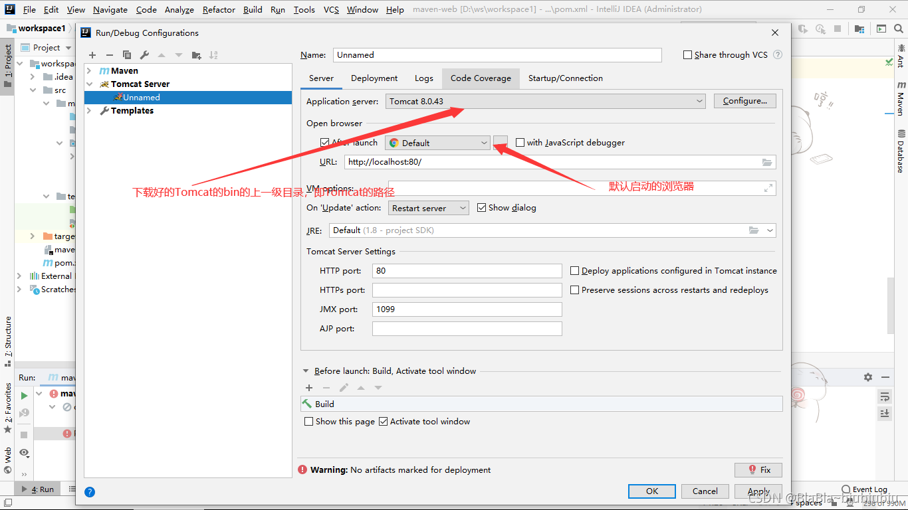This screenshot has height=510, width=908.
Task: Open the Default browser dropdown
Action: click(x=437, y=143)
